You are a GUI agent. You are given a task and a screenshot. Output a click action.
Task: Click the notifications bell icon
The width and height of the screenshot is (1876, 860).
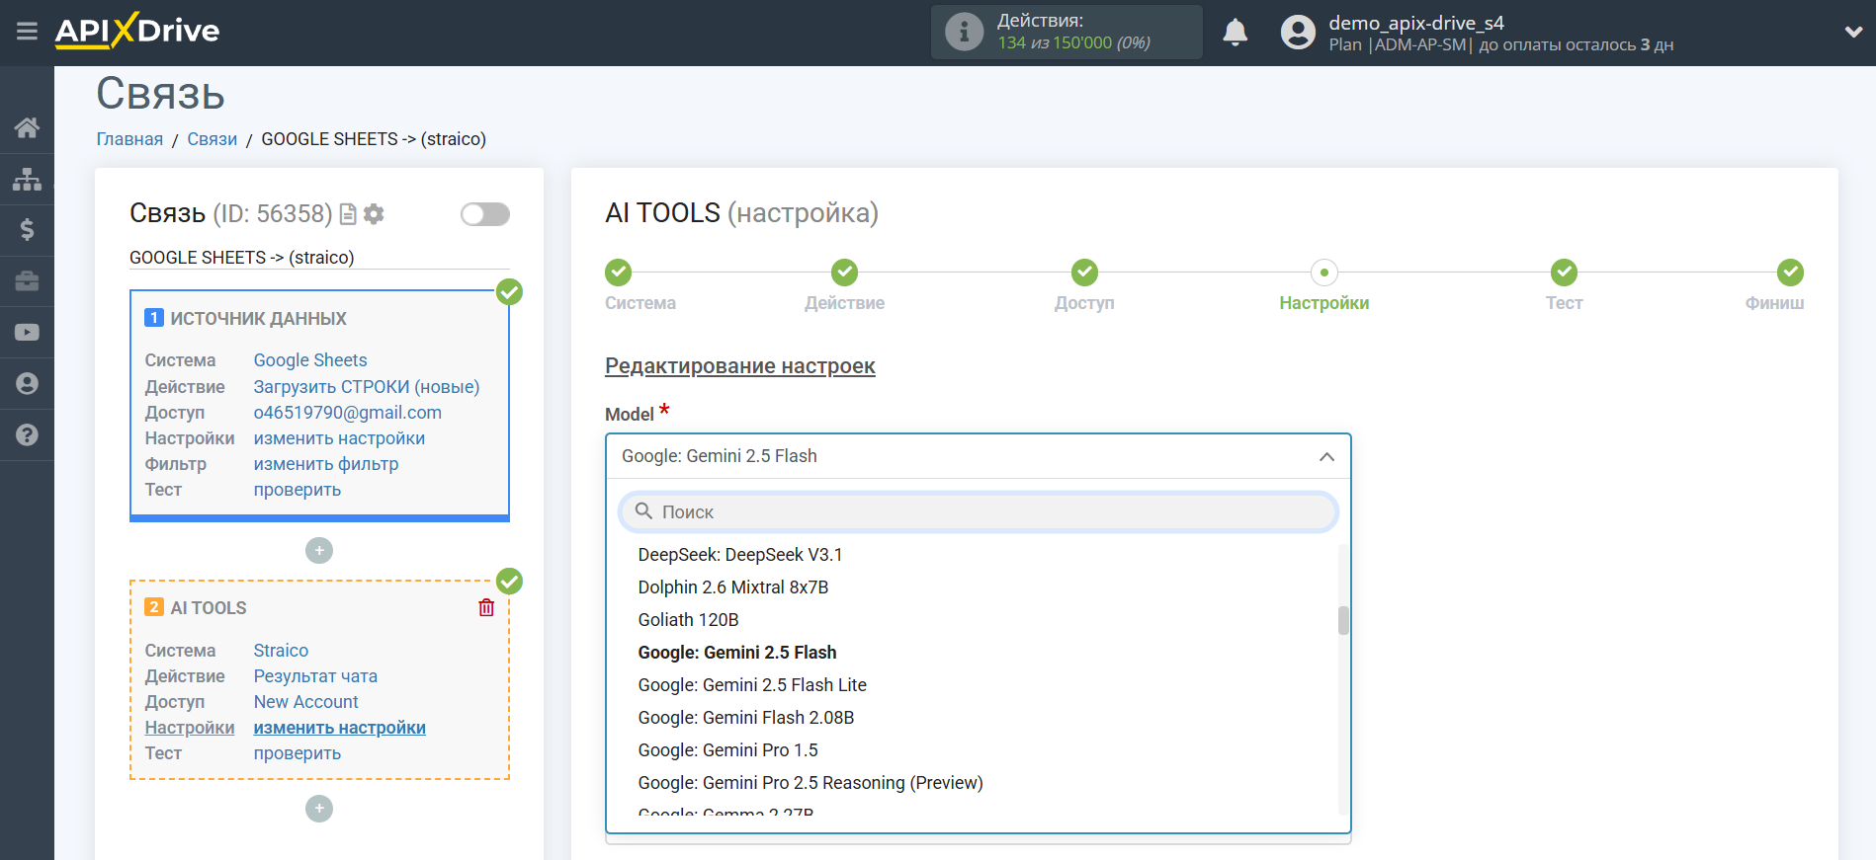click(x=1235, y=33)
